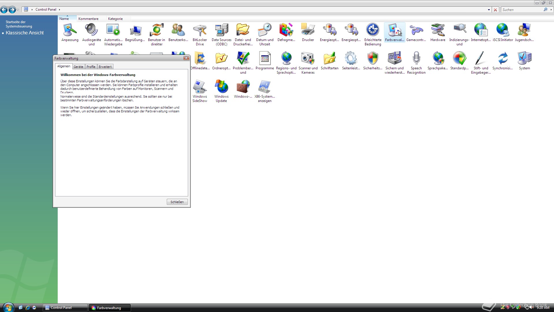Image resolution: width=554 pixels, height=312 pixels.
Task: Open the Begrüßungscenter icon
Action: pyautogui.click(x=135, y=32)
